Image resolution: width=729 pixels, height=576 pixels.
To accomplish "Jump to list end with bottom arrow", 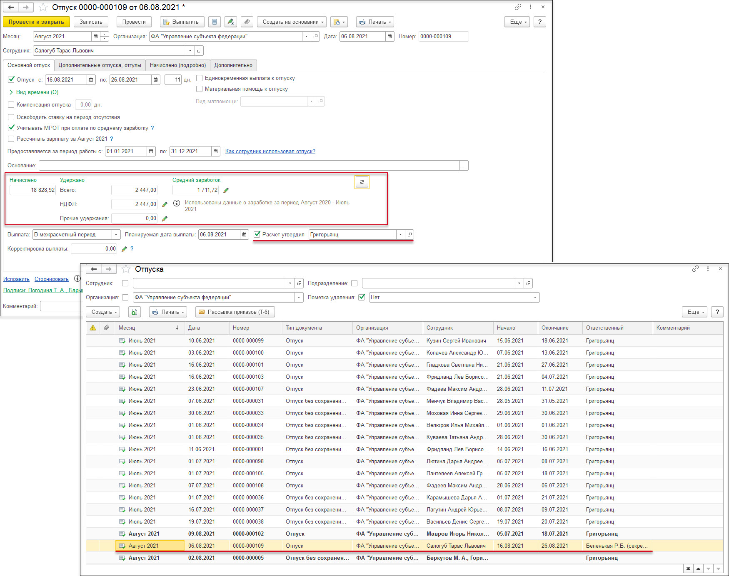I will (x=718, y=569).
